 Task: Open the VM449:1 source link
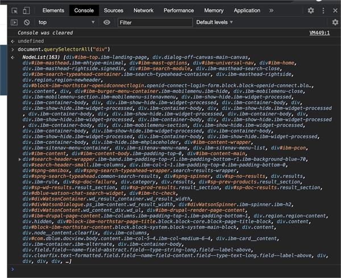click(x=319, y=33)
